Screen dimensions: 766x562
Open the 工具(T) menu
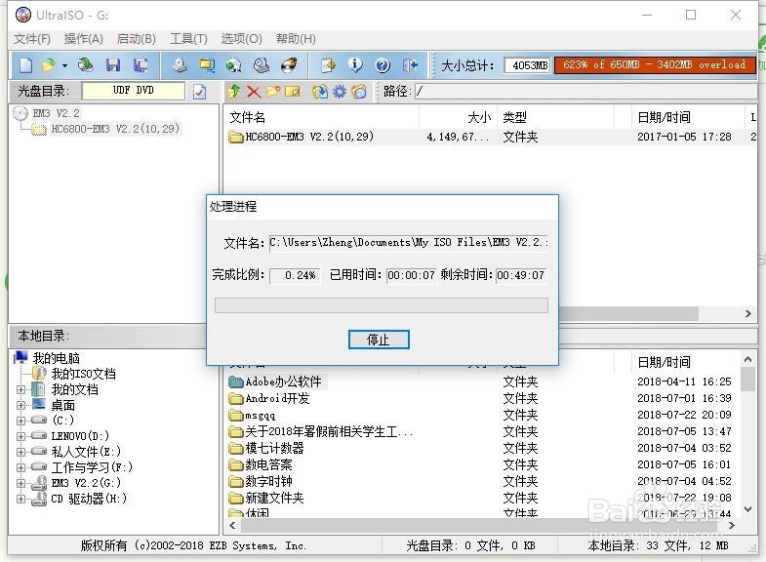(188, 39)
